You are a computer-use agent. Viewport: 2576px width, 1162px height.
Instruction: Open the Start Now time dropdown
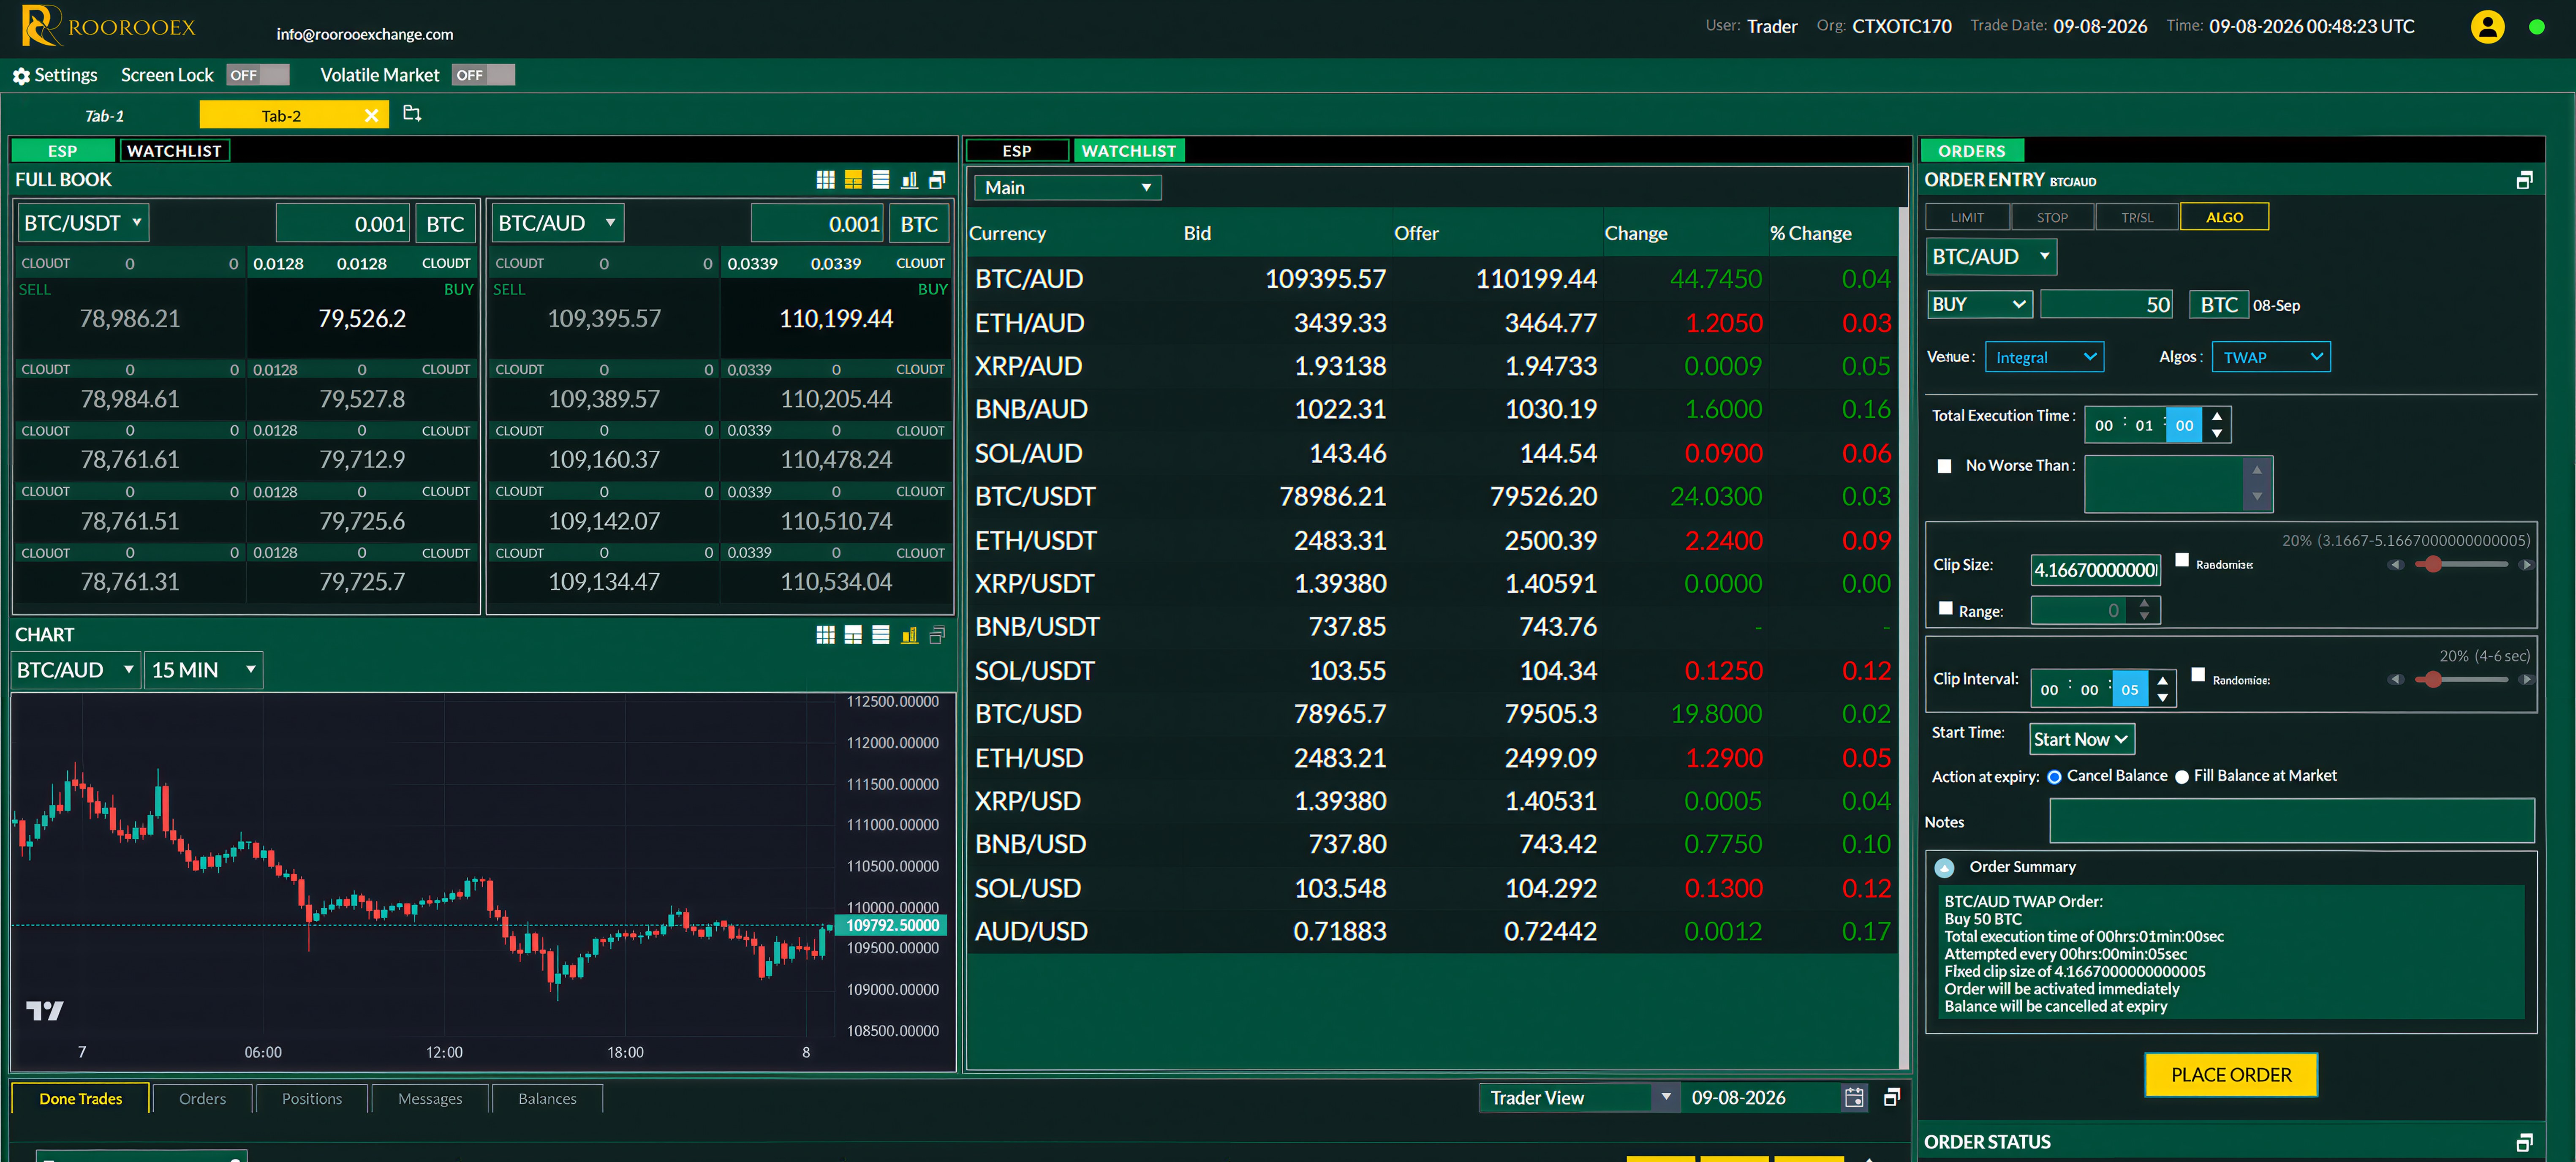(2081, 740)
